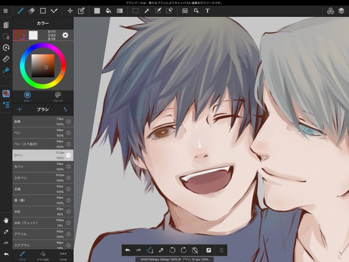Screen dimensions: 349x262
Task: Open settings gear for 丸ペン brush
Action: point(69,166)
